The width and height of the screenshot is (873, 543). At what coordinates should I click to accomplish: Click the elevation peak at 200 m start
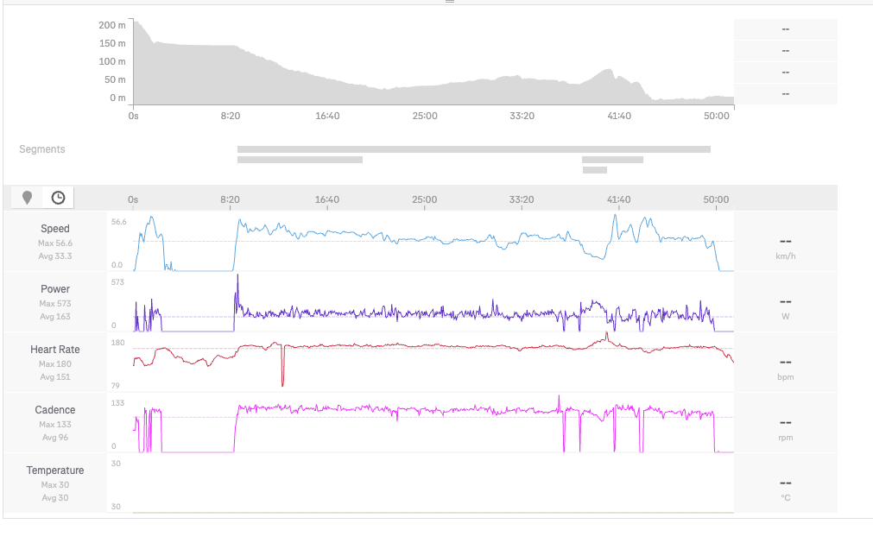click(x=136, y=24)
